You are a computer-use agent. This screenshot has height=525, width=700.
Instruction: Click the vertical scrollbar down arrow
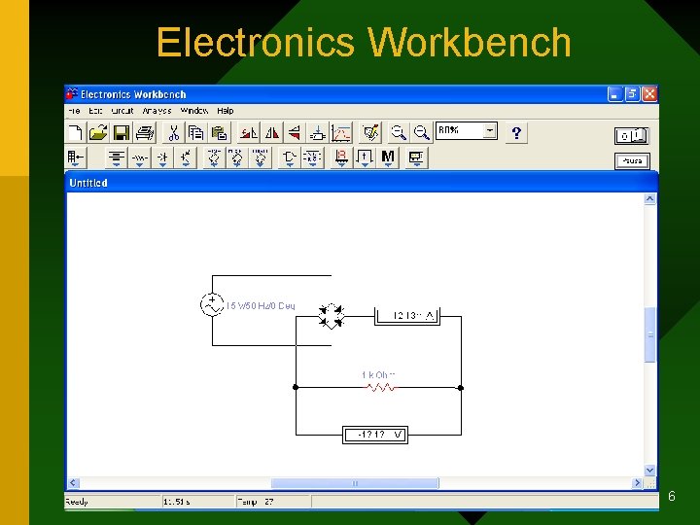click(x=650, y=471)
